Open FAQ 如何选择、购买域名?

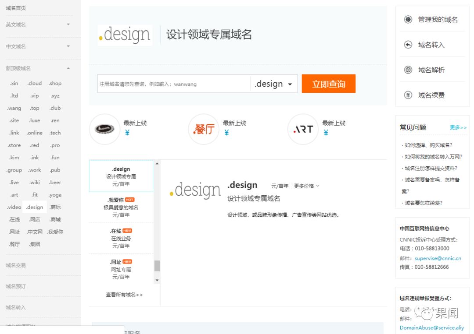coord(428,145)
